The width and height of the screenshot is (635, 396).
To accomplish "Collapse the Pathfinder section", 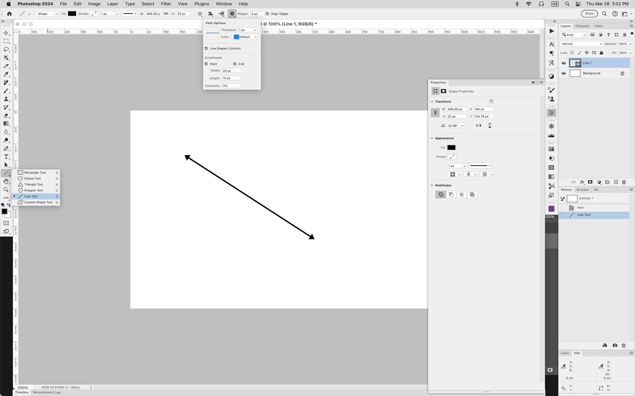I will point(432,185).
